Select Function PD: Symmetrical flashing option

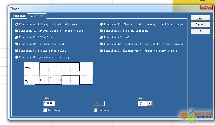[x=102, y=24]
